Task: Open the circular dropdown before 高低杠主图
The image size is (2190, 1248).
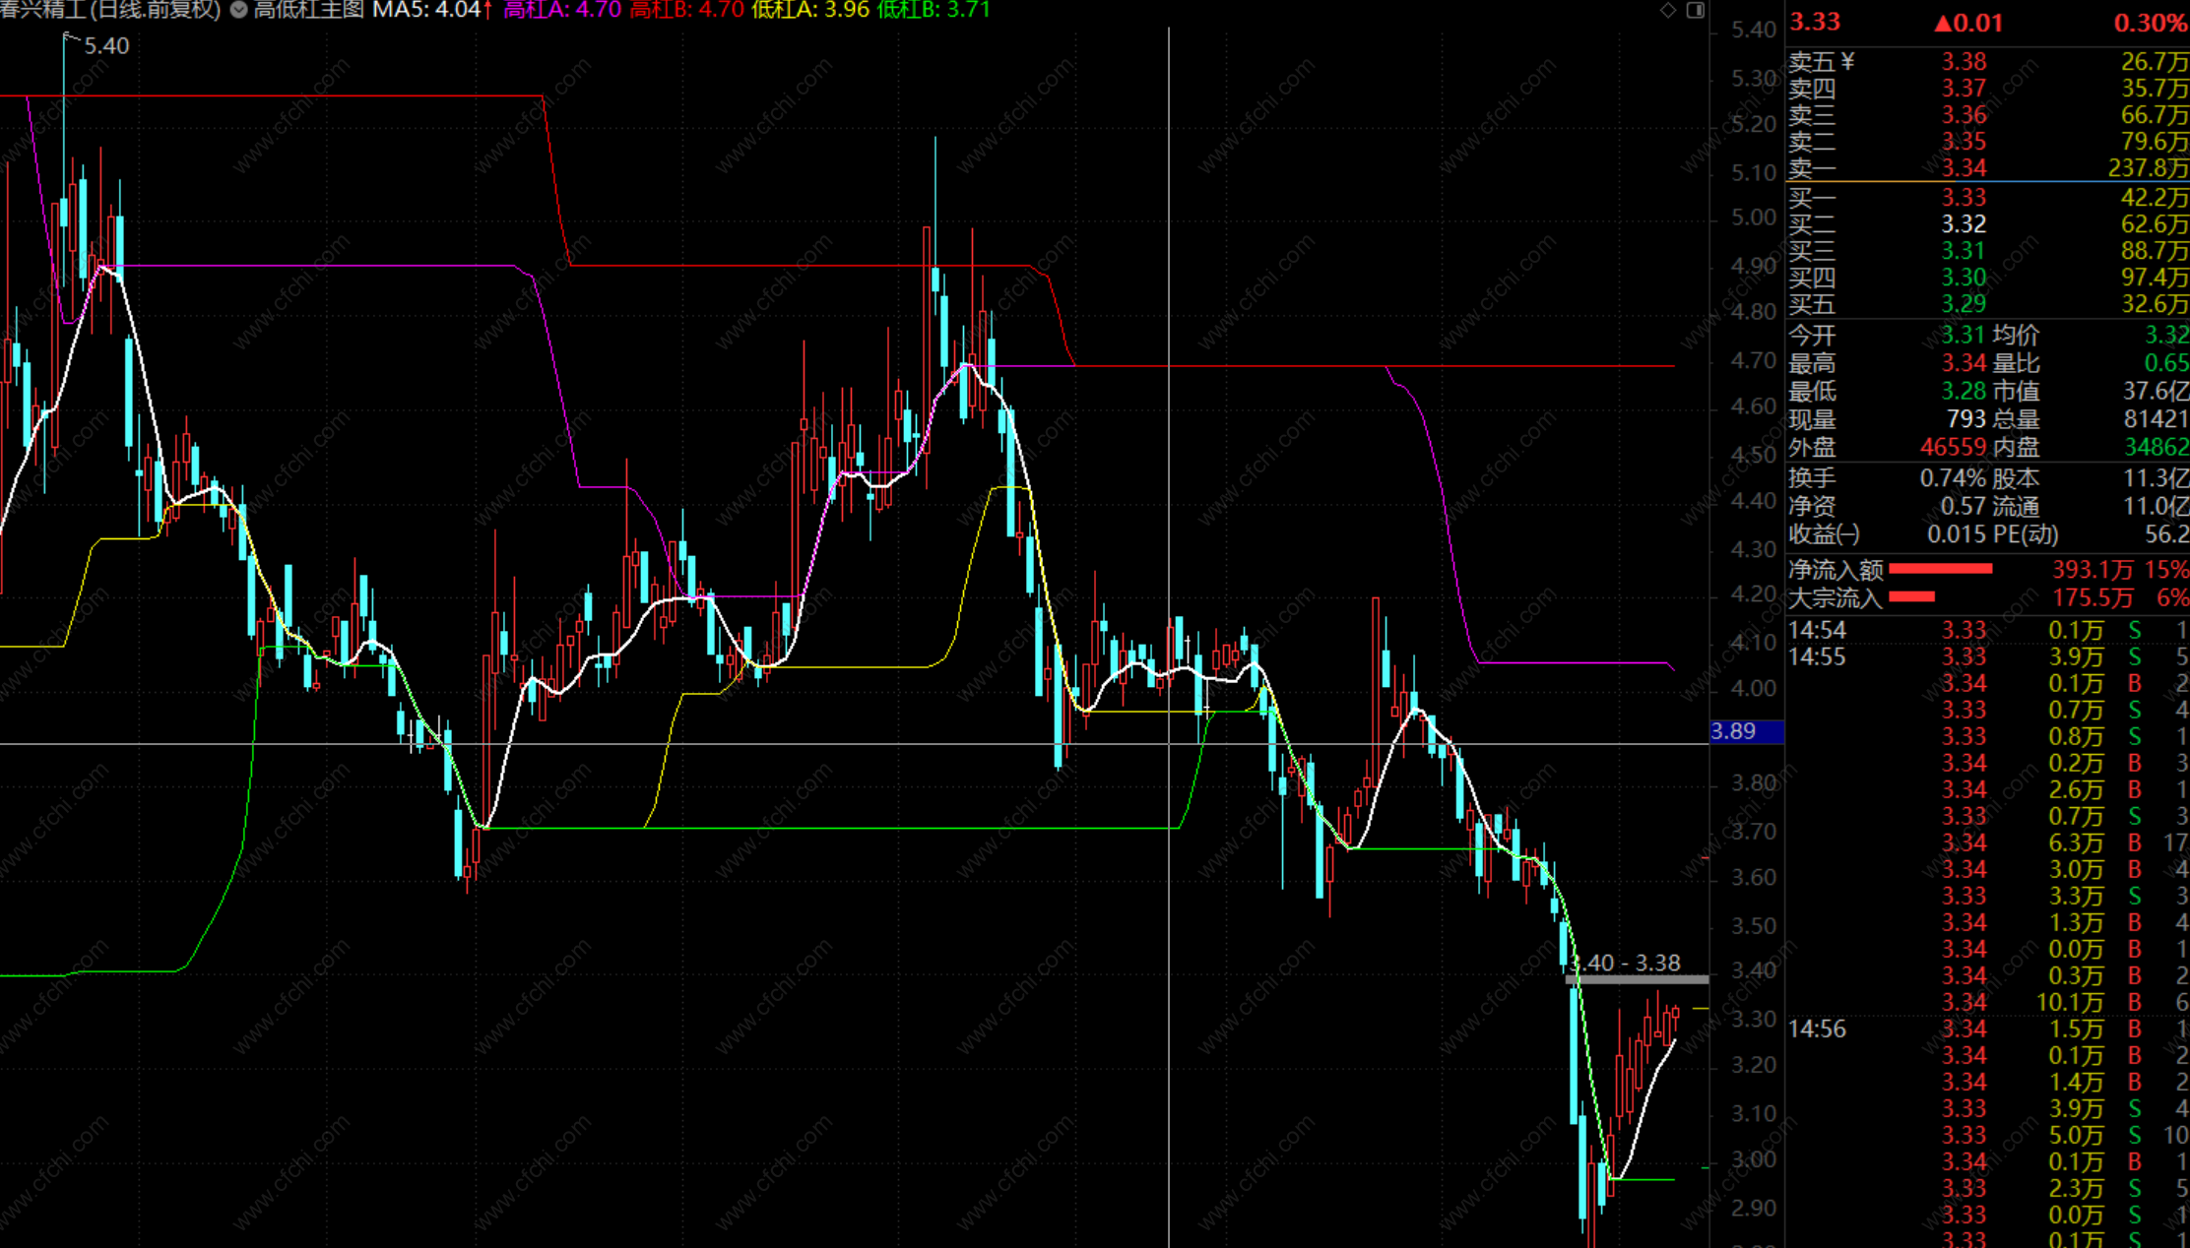Action: [238, 10]
